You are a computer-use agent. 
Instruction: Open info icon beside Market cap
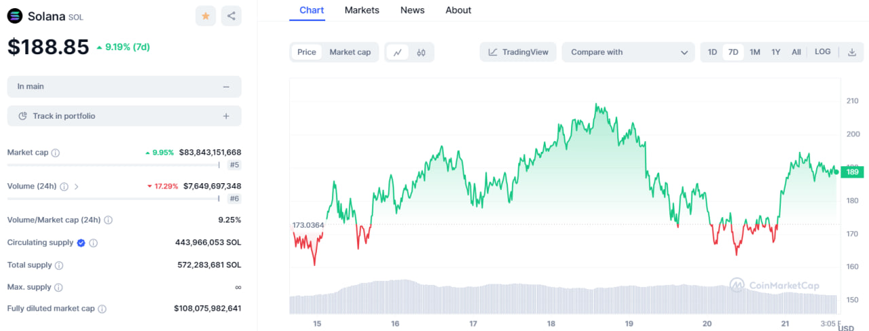pyautogui.click(x=56, y=153)
